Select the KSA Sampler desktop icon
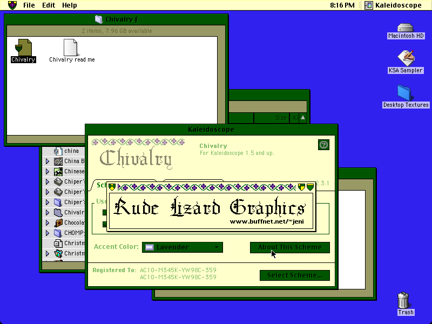The image size is (432, 324). [406, 58]
